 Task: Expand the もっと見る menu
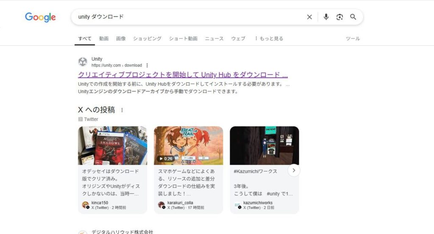(x=269, y=39)
